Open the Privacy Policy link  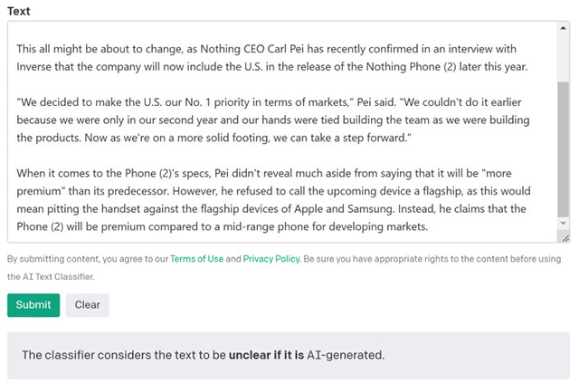(271, 258)
